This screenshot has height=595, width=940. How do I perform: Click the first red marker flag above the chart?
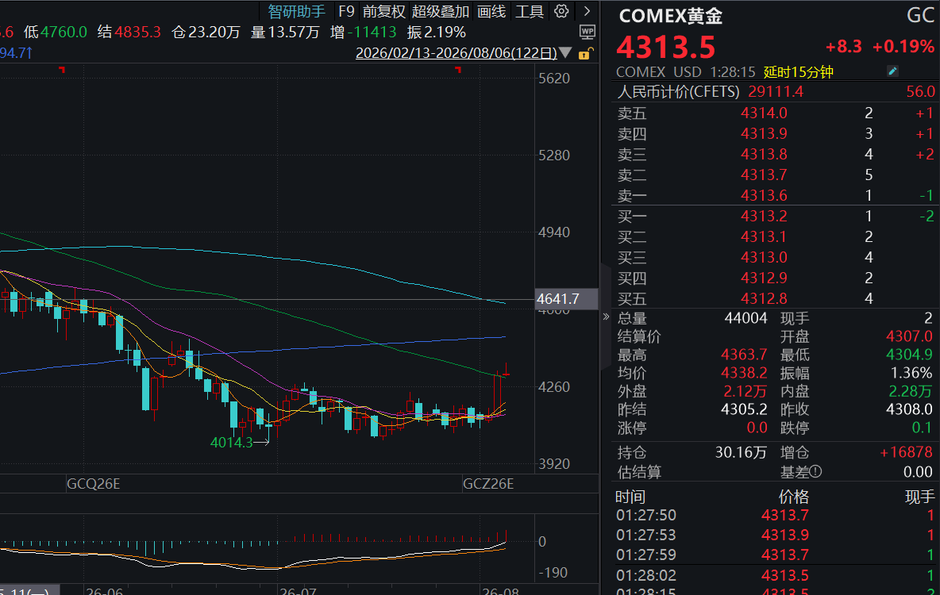point(62,70)
